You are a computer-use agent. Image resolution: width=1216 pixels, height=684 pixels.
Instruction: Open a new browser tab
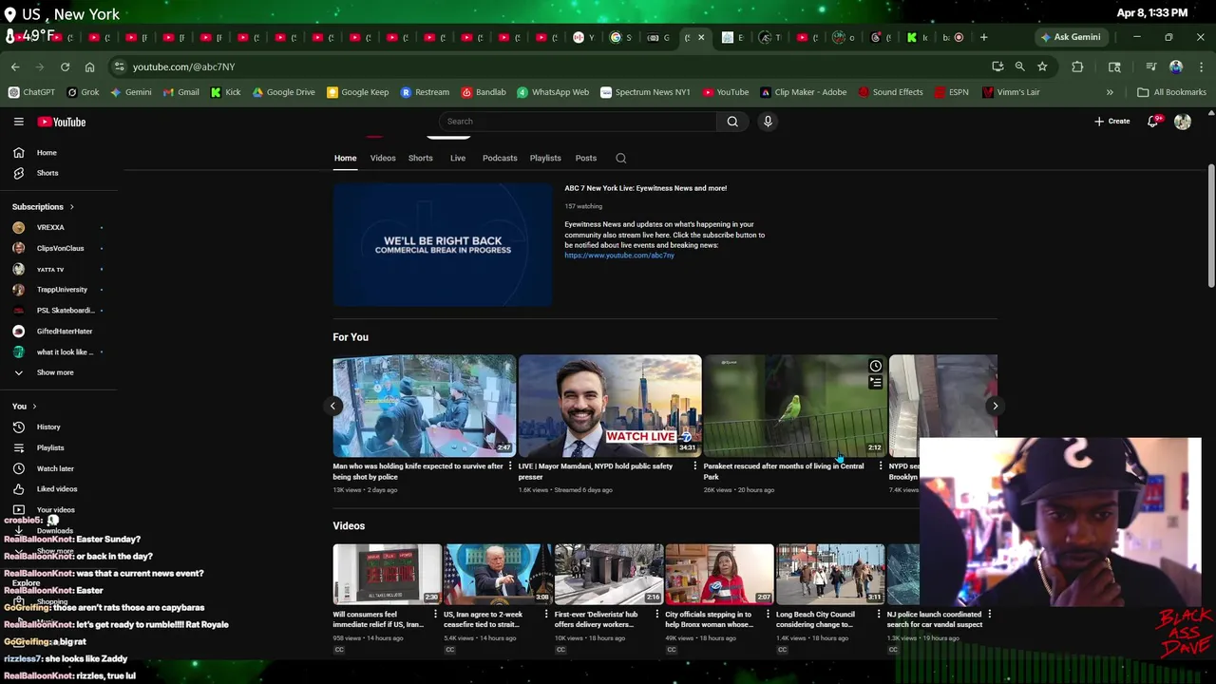click(x=983, y=37)
